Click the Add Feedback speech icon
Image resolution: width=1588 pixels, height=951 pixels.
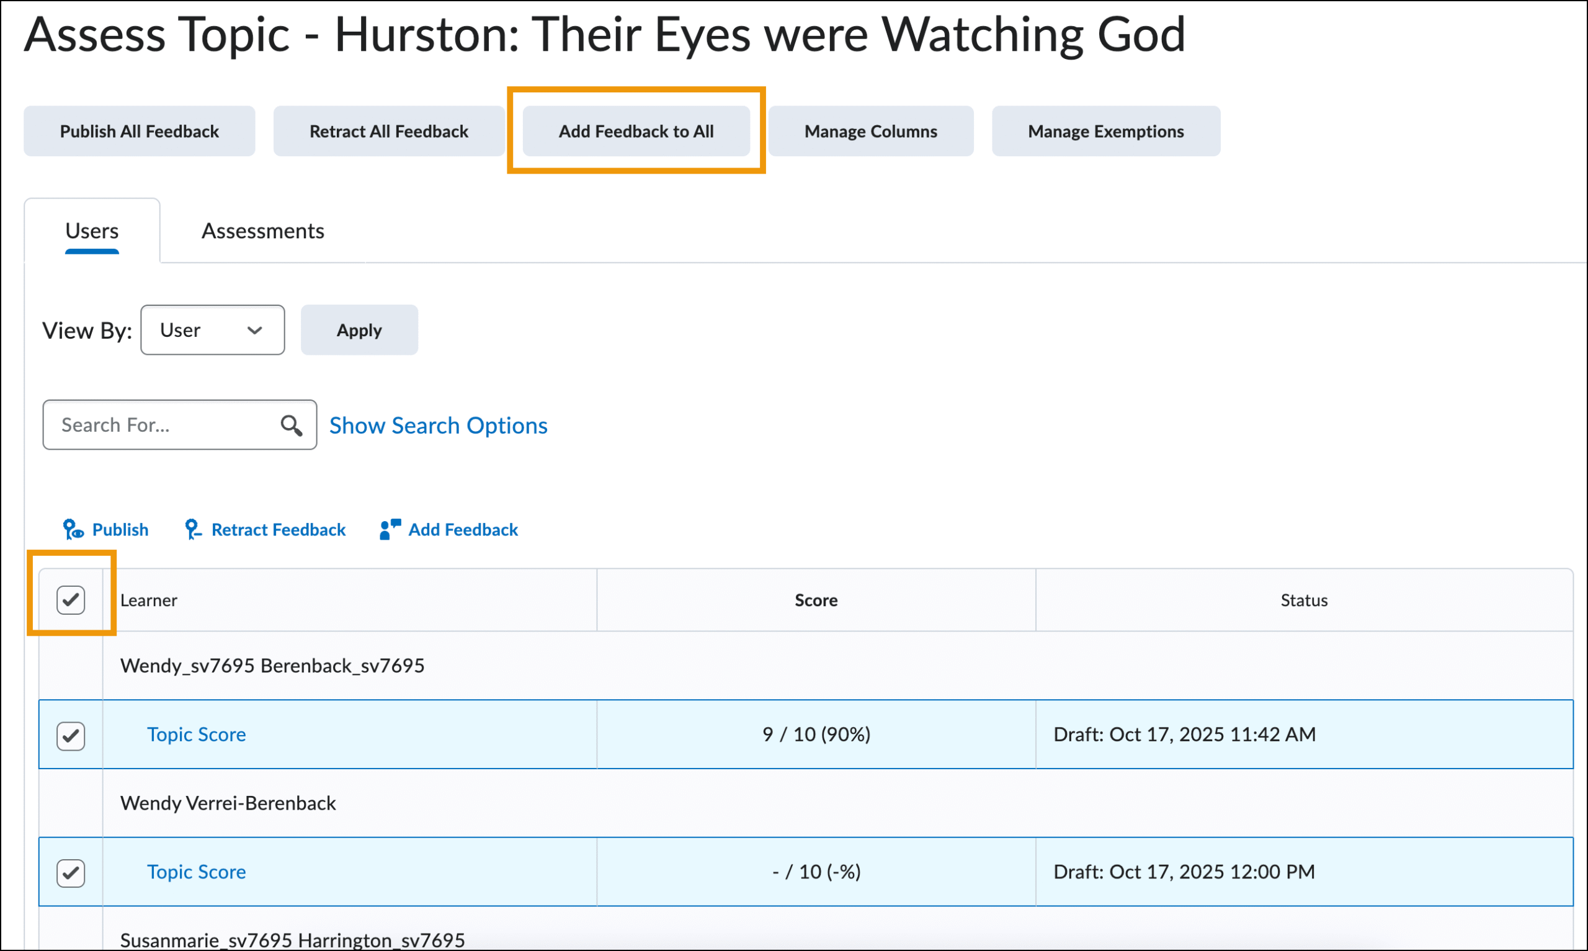(x=390, y=529)
